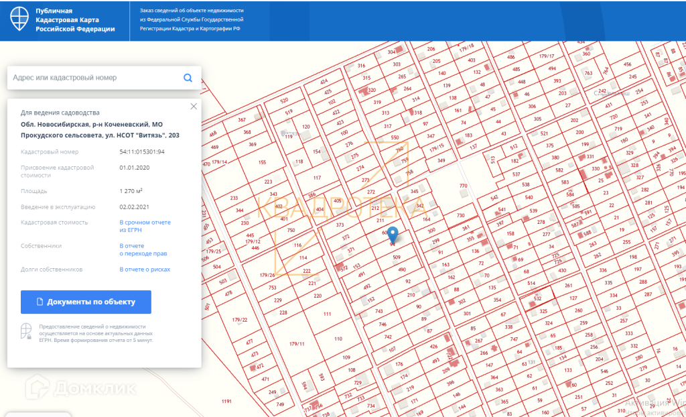Screen dimensions: 686x417
Task: Click the magnifying glass search icon
Action: (188, 78)
